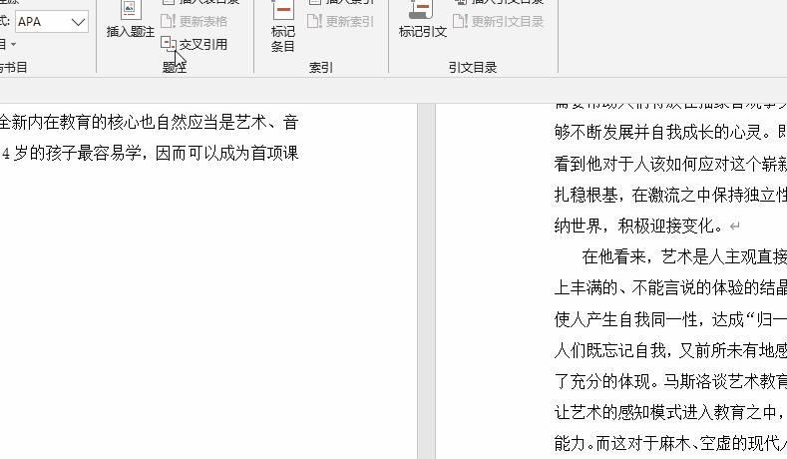Click the line starting 扎稳根基，在激流之中
Screen dimensions: 787x459
670,195
